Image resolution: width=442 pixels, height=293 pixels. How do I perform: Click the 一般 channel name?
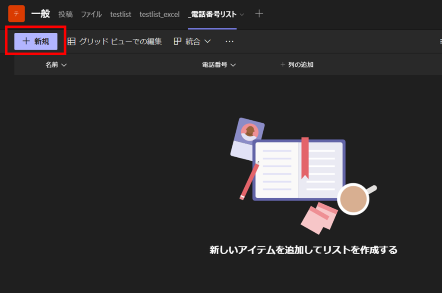point(41,13)
